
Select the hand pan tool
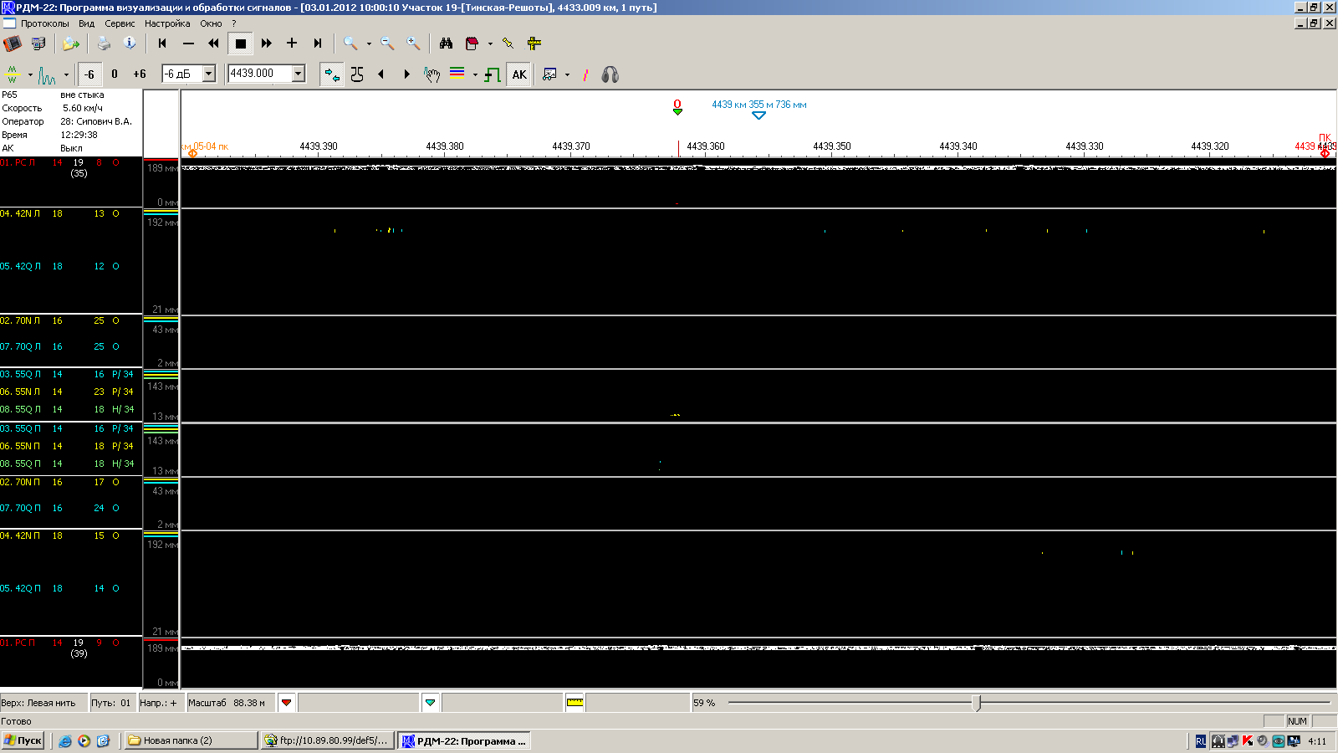(x=432, y=74)
